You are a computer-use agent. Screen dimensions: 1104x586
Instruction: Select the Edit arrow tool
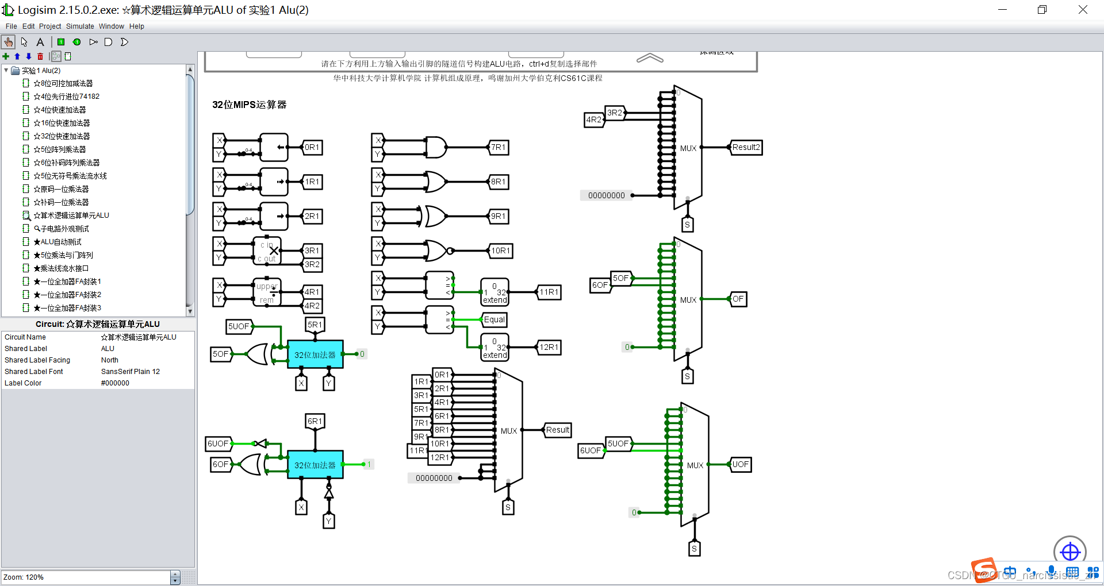pos(24,42)
